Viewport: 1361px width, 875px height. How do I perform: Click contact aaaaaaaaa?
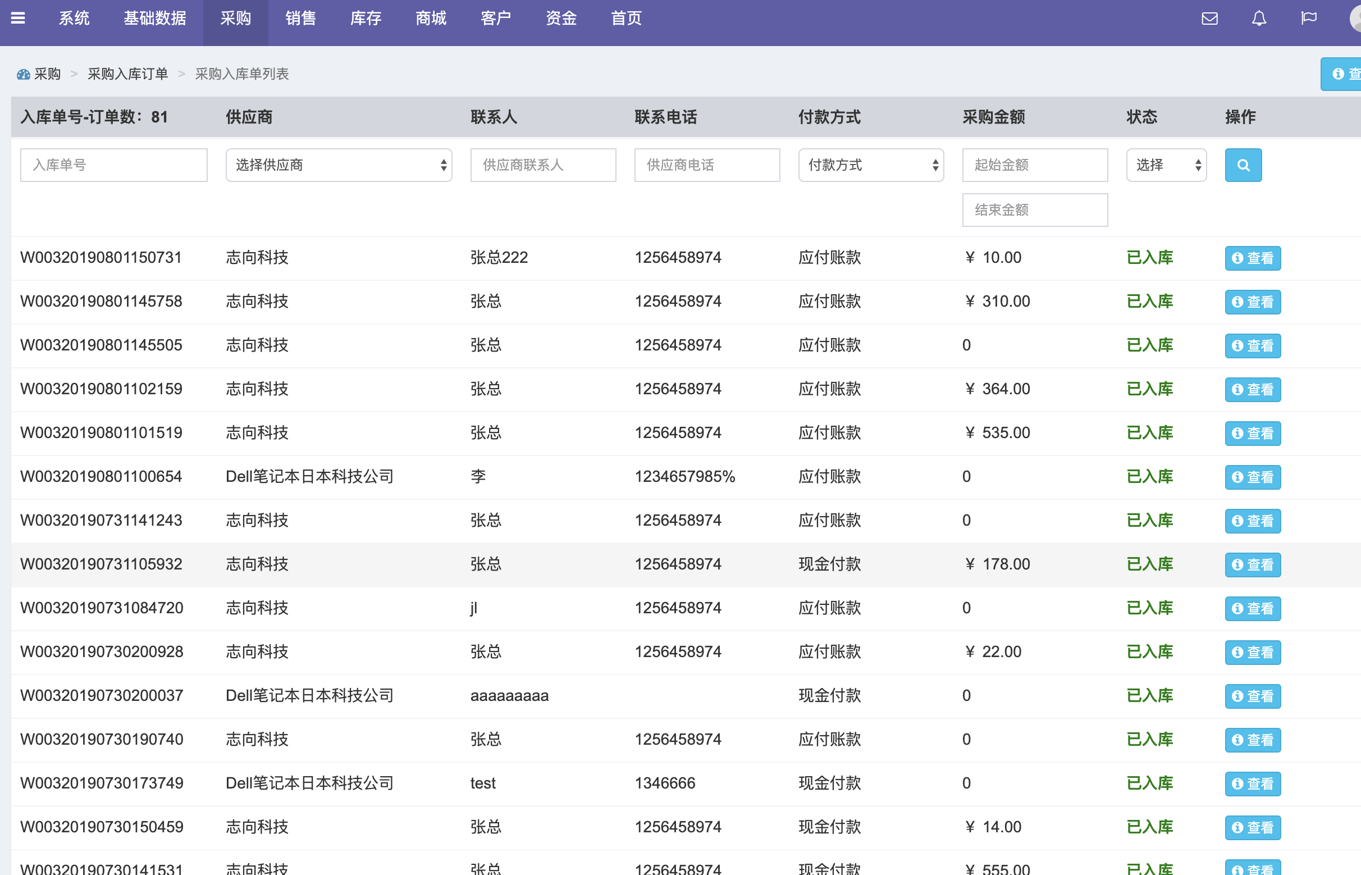(x=509, y=696)
